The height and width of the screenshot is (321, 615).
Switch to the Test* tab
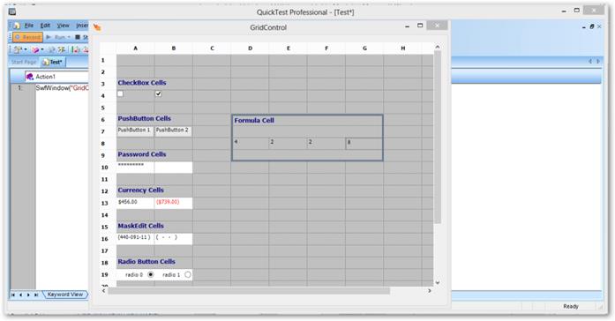click(x=52, y=62)
